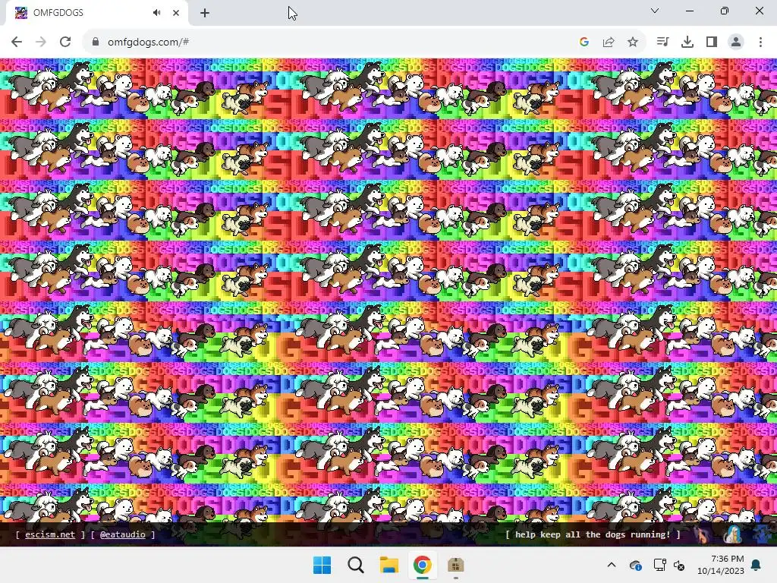Minimize the Chrome window
777x583 pixels.
pos(690,11)
